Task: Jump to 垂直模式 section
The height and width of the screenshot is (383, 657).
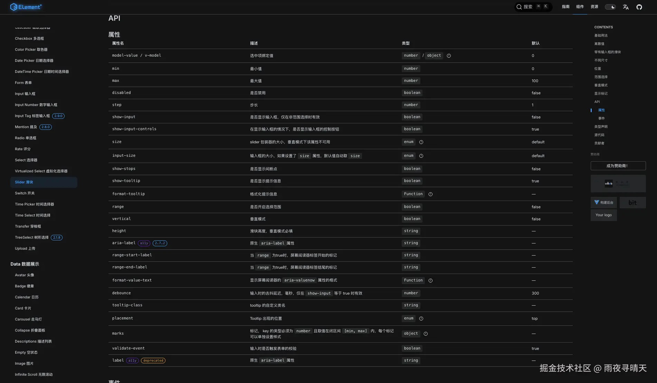Action: [x=601, y=85]
